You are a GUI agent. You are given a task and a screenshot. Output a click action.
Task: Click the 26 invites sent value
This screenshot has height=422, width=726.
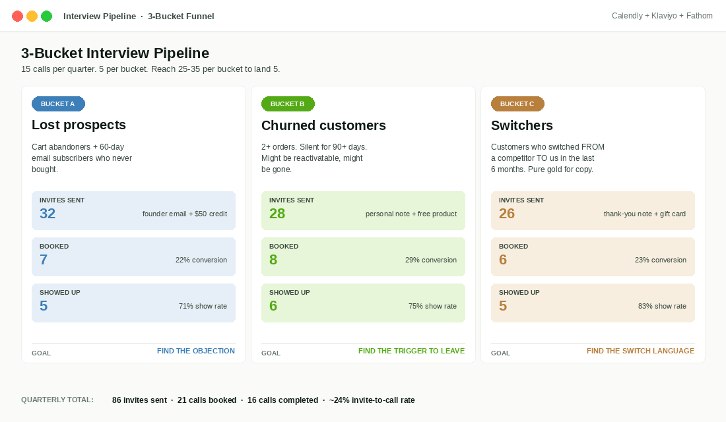506,214
